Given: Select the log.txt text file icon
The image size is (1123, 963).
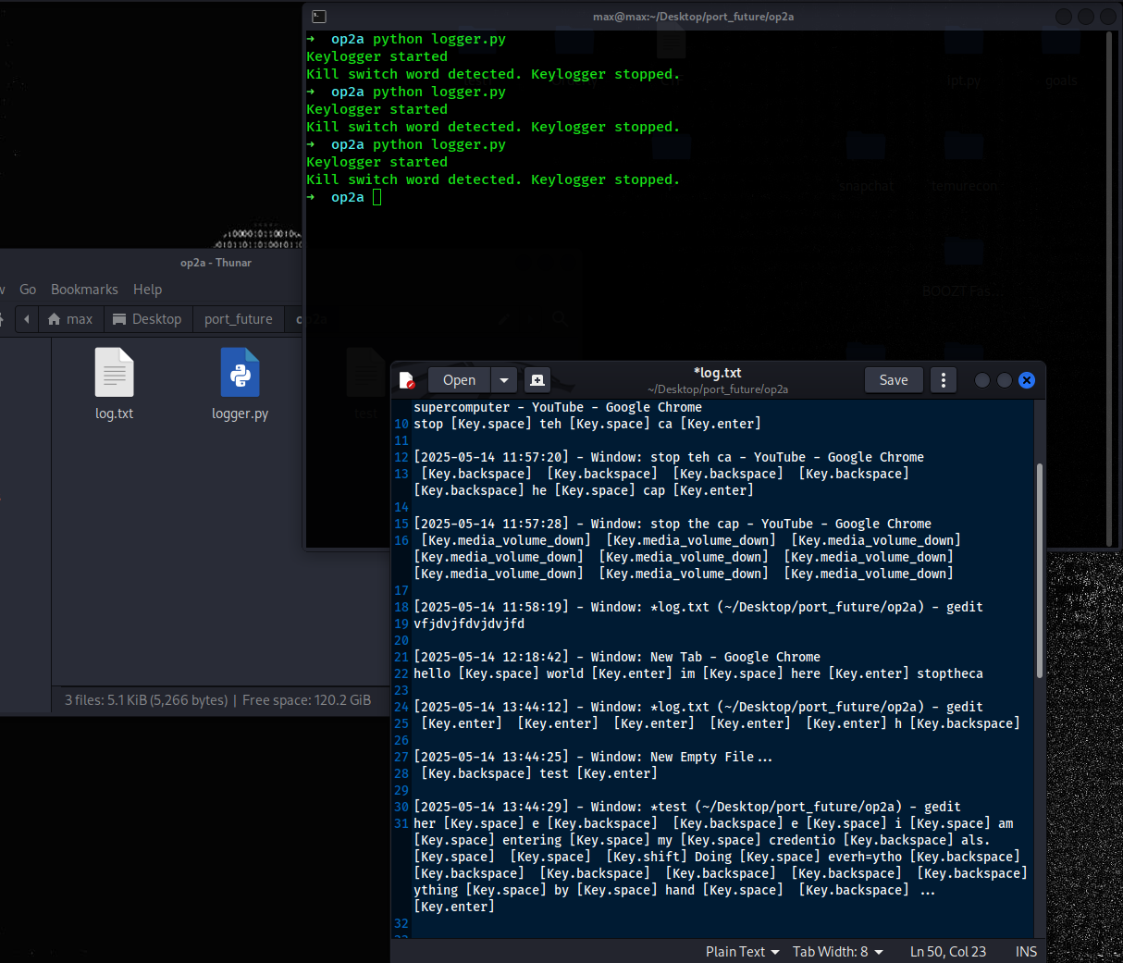Looking at the screenshot, I should pyautogui.click(x=115, y=373).
